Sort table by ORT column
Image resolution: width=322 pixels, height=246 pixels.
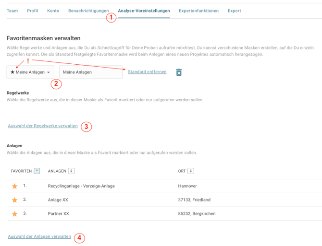click(191, 171)
